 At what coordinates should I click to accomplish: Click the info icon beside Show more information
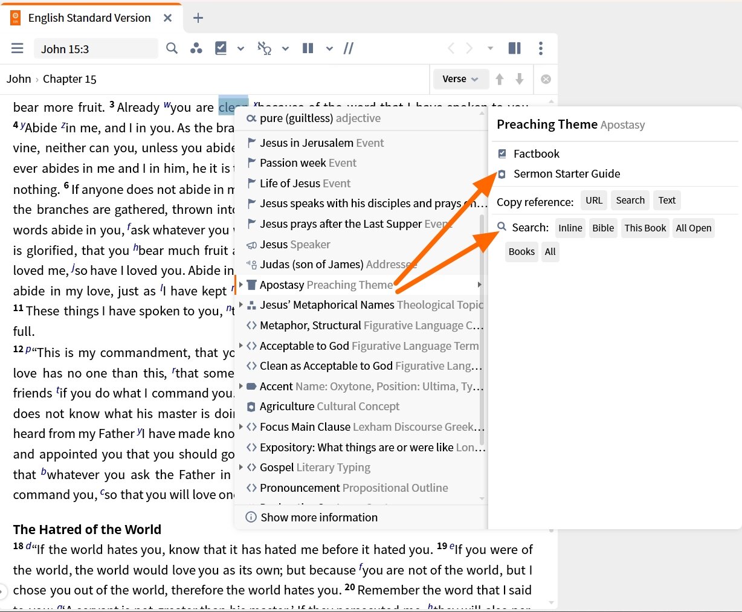point(251,517)
